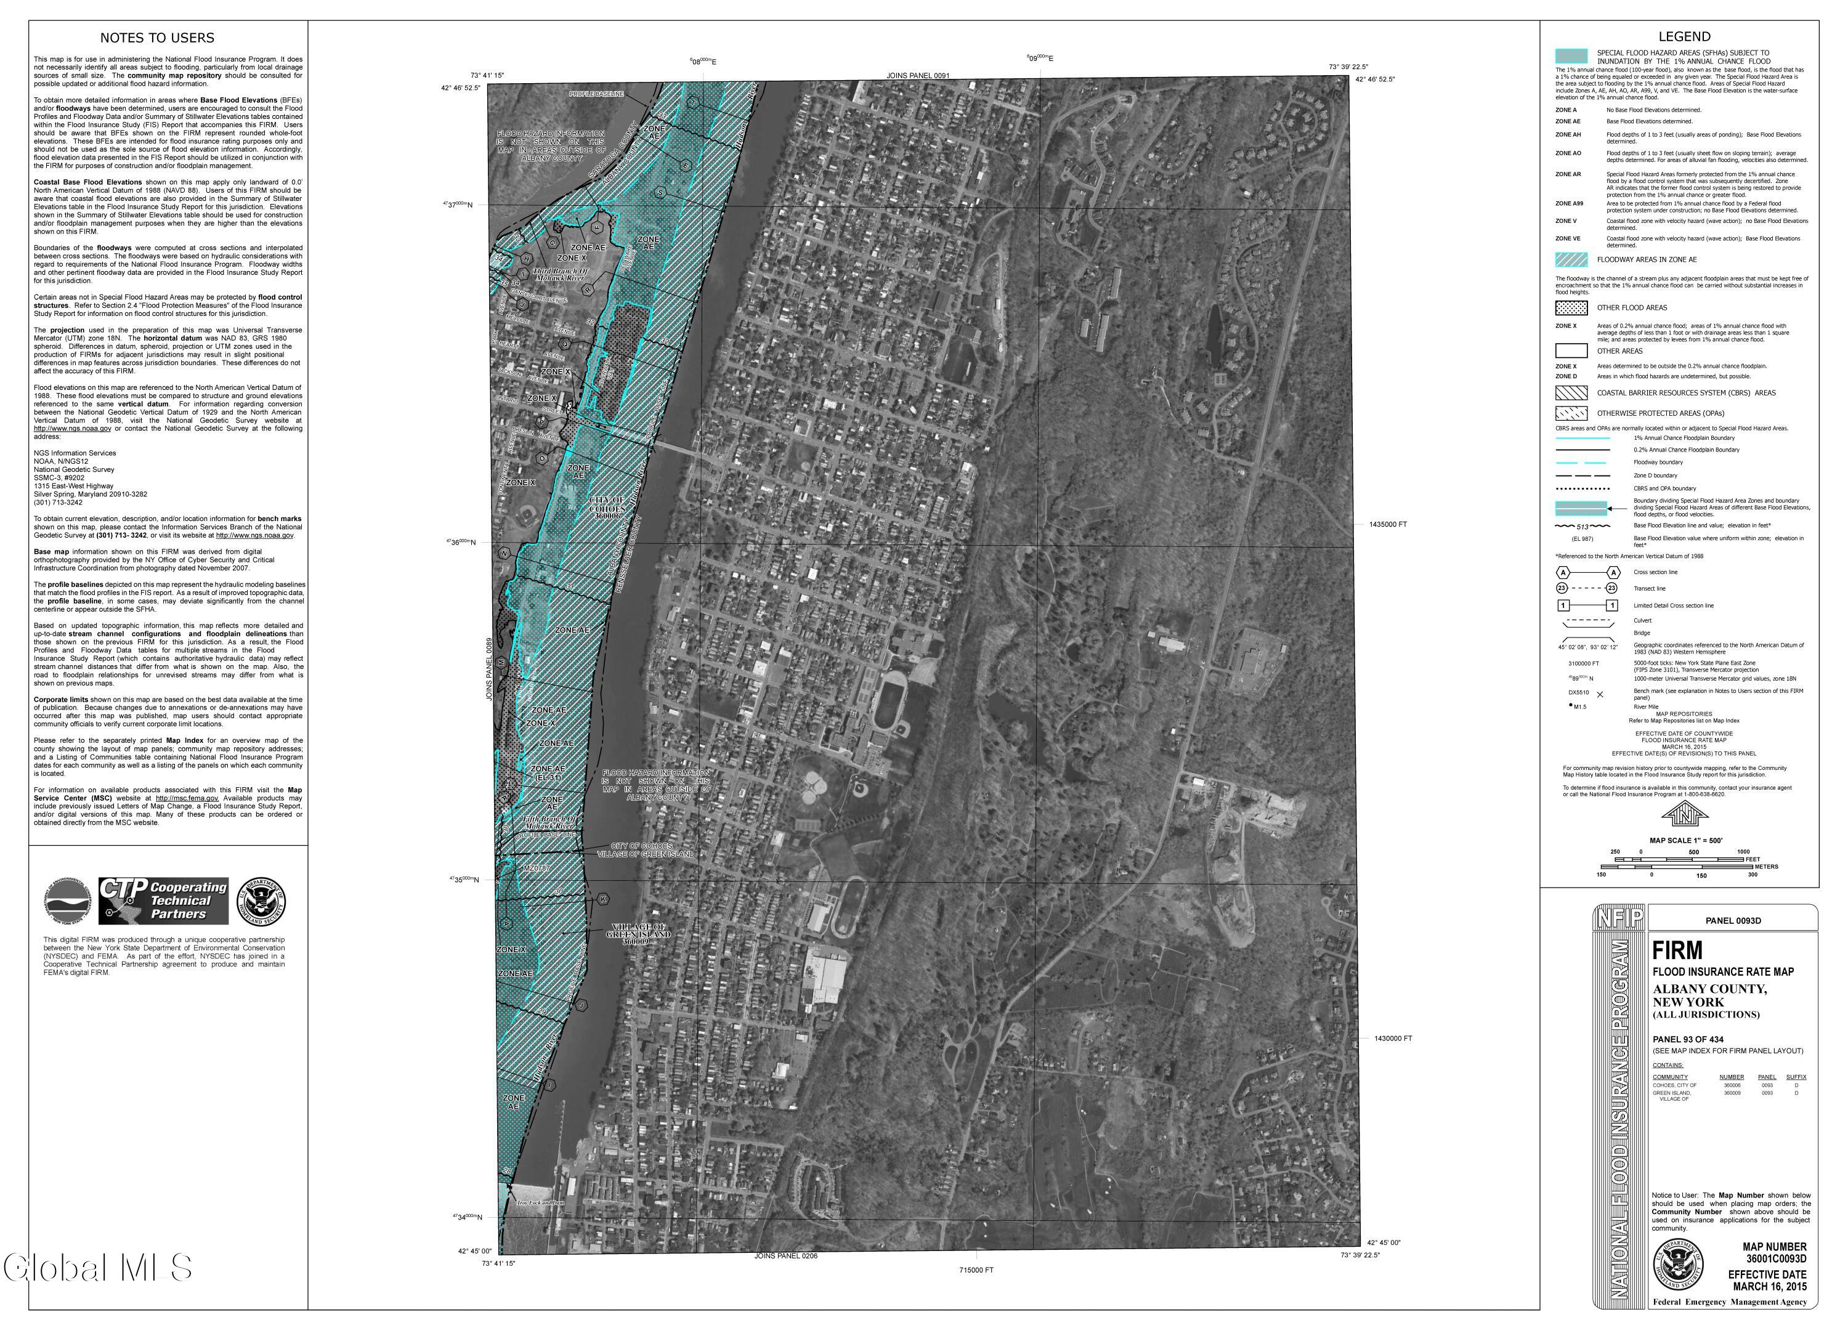The width and height of the screenshot is (1848, 1328).
Task: Click the CBRS Areas diagonal-hatched swatch
Action: (1571, 393)
